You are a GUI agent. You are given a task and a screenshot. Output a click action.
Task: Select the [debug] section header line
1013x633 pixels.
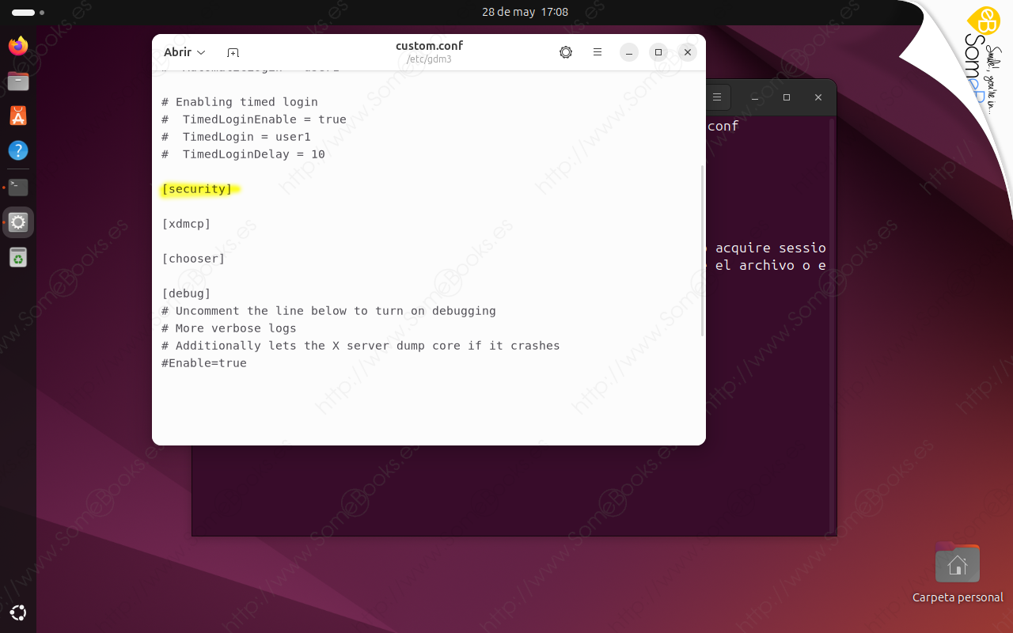[x=185, y=293]
